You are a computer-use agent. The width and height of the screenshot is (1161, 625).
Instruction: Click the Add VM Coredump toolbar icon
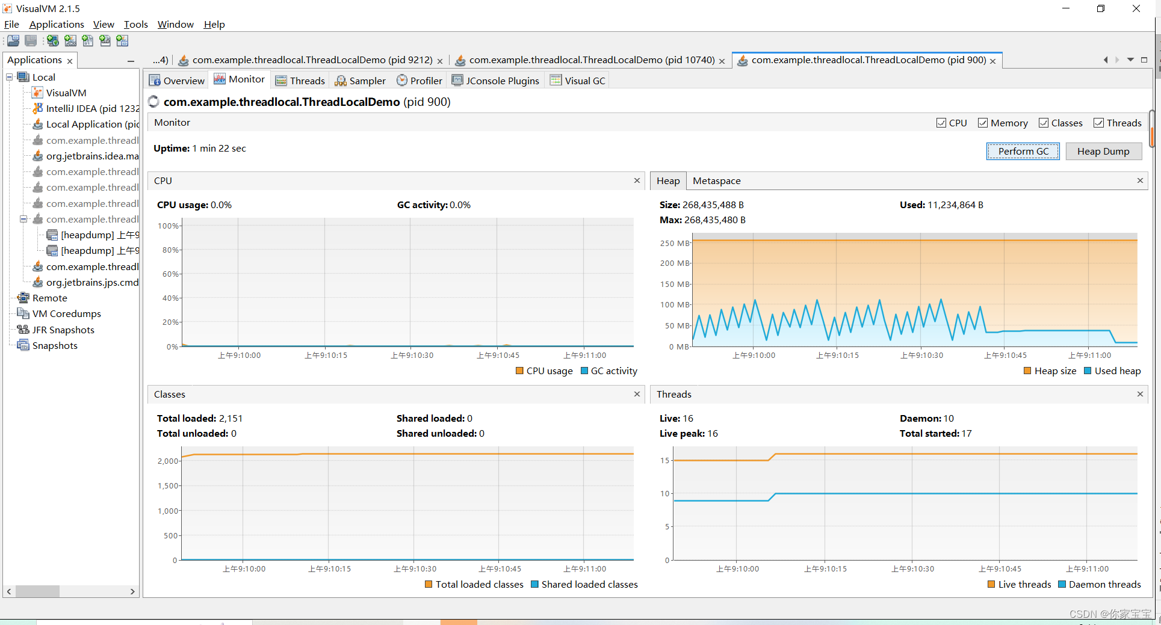[x=88, y=41]
